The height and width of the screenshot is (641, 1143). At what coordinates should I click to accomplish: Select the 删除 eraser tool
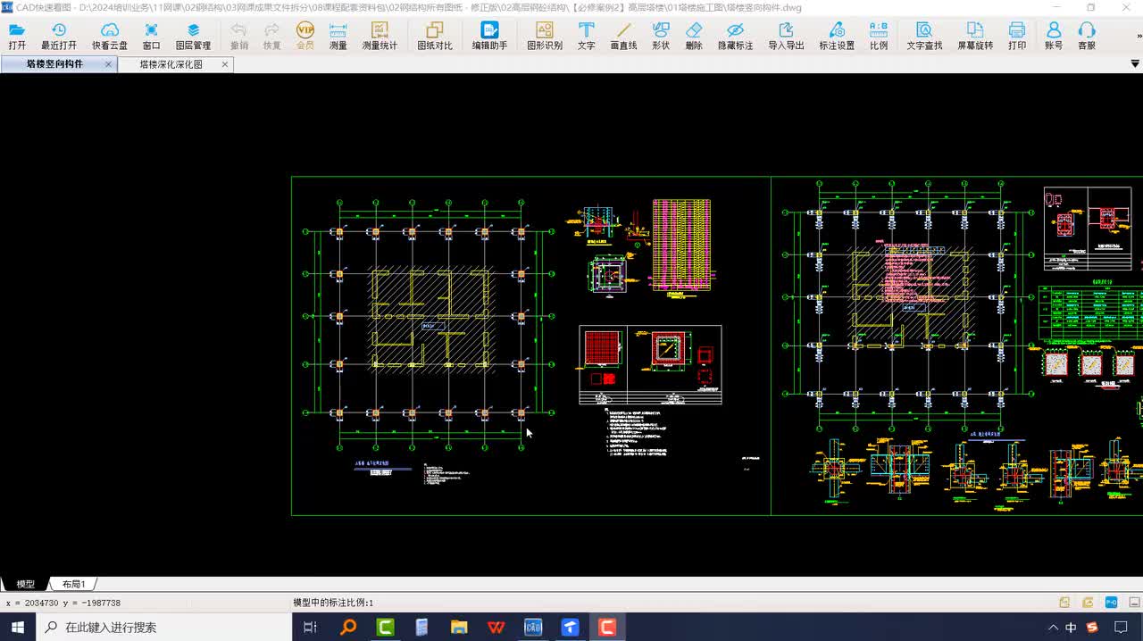[x=694, y=36]
